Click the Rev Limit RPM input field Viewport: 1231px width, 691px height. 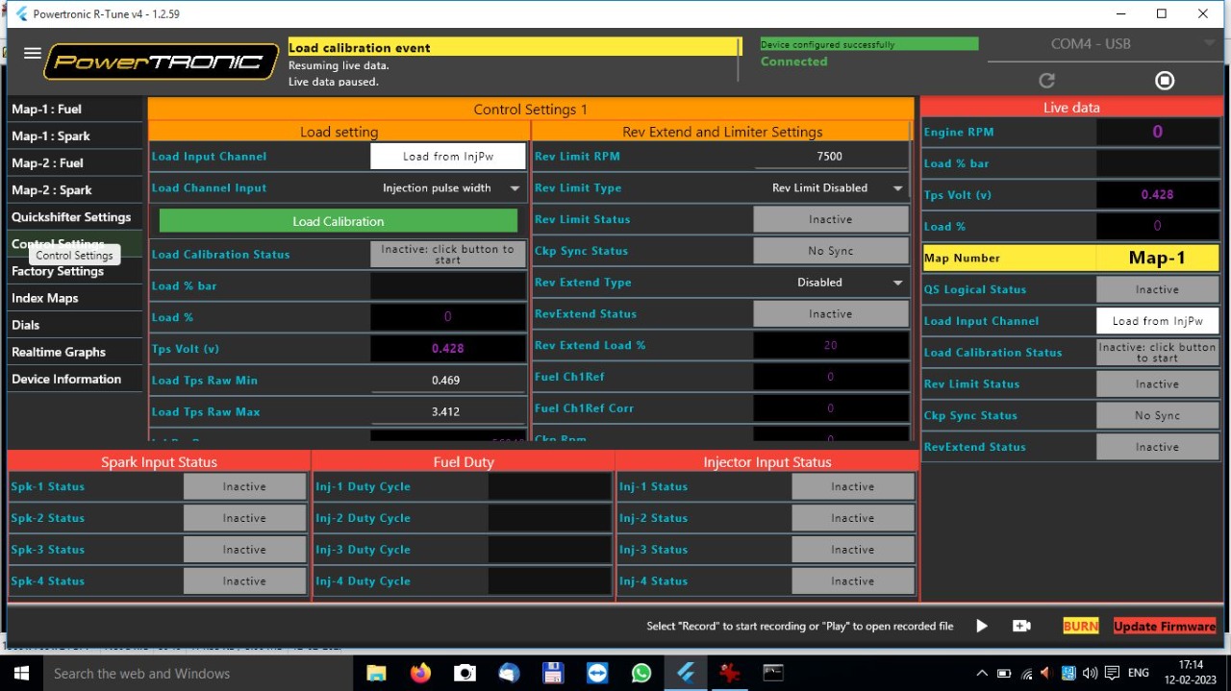[830, 157]
